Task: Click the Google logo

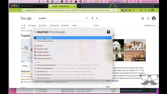Action: pyautogui.click(x=26, y=18)
